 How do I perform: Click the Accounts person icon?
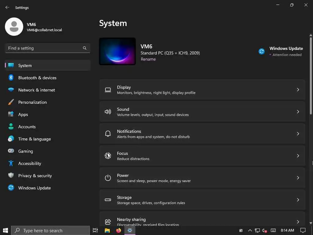[x=11, y=126]
